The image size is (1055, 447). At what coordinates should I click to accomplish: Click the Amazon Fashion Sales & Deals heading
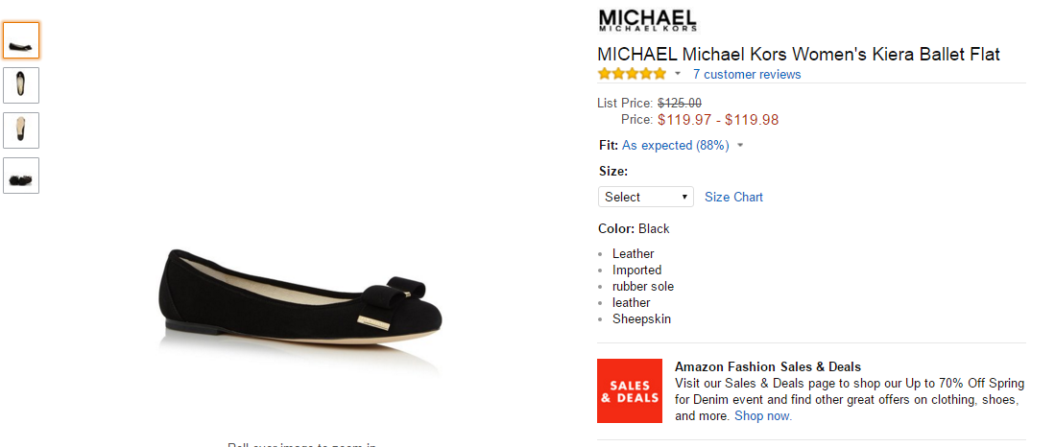(768, 367)
